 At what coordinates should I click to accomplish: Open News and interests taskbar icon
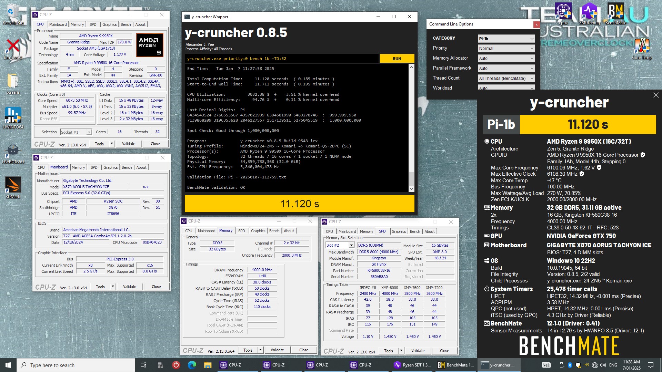546,365
